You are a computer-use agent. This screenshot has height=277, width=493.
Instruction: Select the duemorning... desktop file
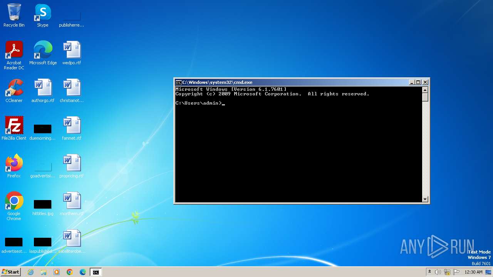coord(43,131)
